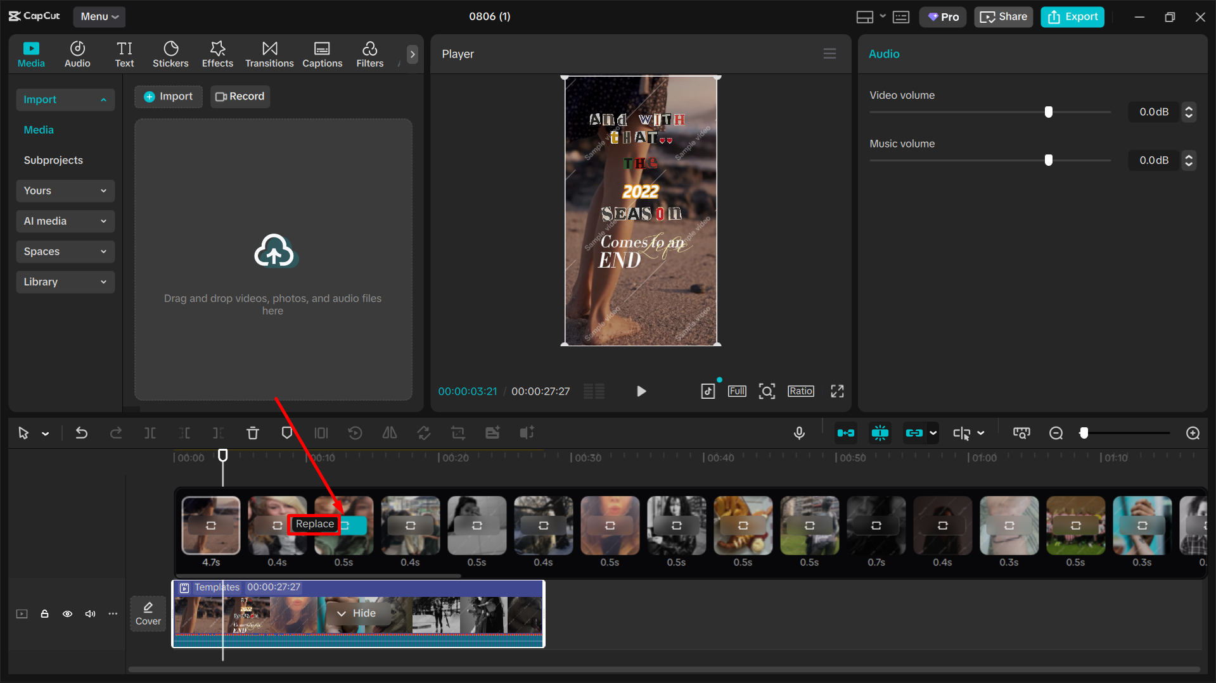This screenshot has height=683, width=1216.
Task: Lock the templates track
Action: 44,613
